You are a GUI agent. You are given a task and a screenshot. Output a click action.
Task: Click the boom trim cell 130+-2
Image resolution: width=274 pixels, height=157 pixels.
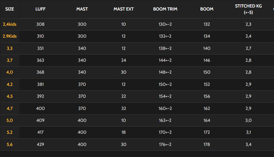(x=165, y=24)
